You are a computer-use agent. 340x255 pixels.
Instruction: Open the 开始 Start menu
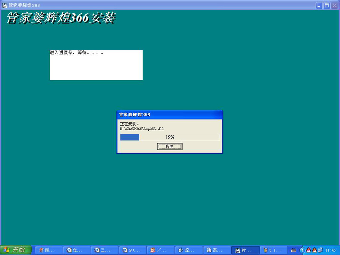pos(16,250)
